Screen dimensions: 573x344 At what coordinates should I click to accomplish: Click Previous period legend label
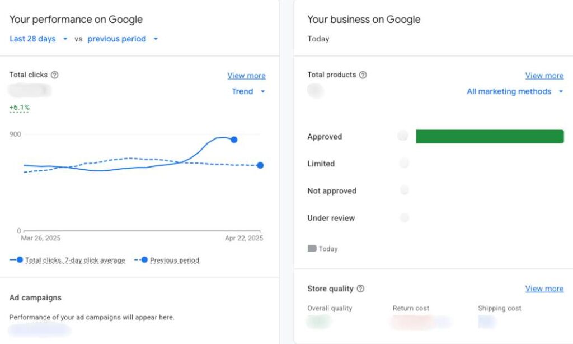pyautogui.click(x=175, y=260)
